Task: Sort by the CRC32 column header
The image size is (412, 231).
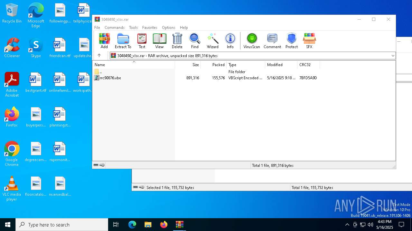Action: pyautogui.click(x=308, y=65)
